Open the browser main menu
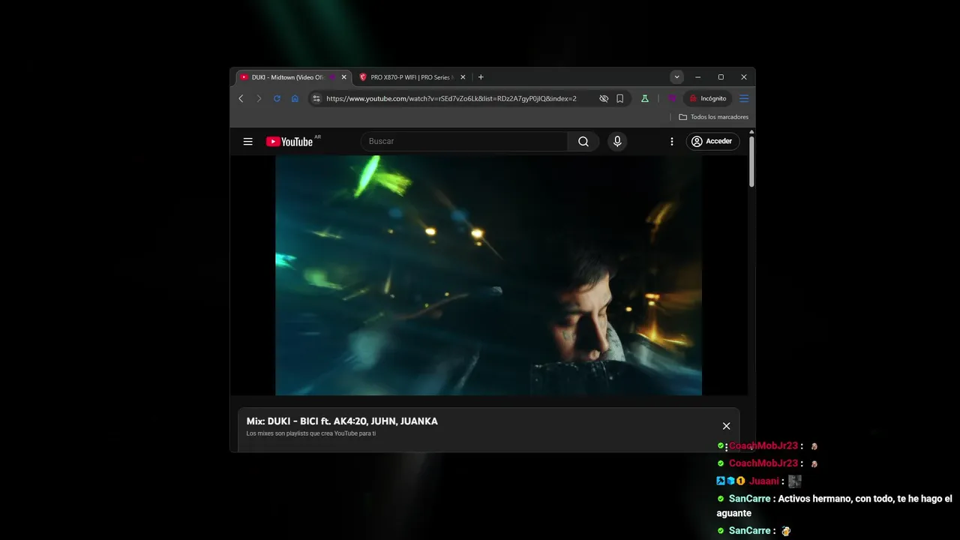Viewport: 960px width, 540px height. point(744,98)
